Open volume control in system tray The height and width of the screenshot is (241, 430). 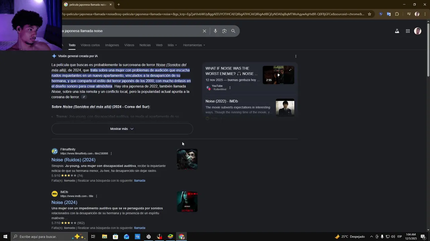coord(393,237)
